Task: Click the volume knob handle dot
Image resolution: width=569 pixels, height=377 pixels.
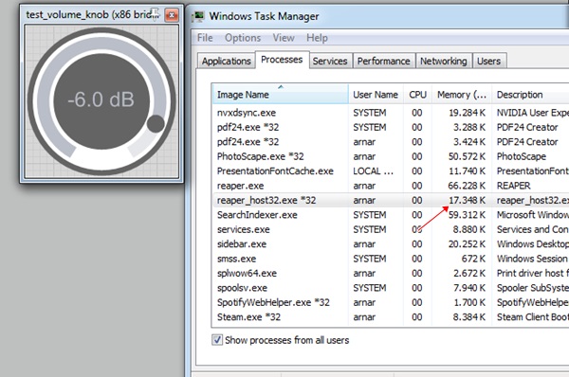Action: [x=156, y=124]
